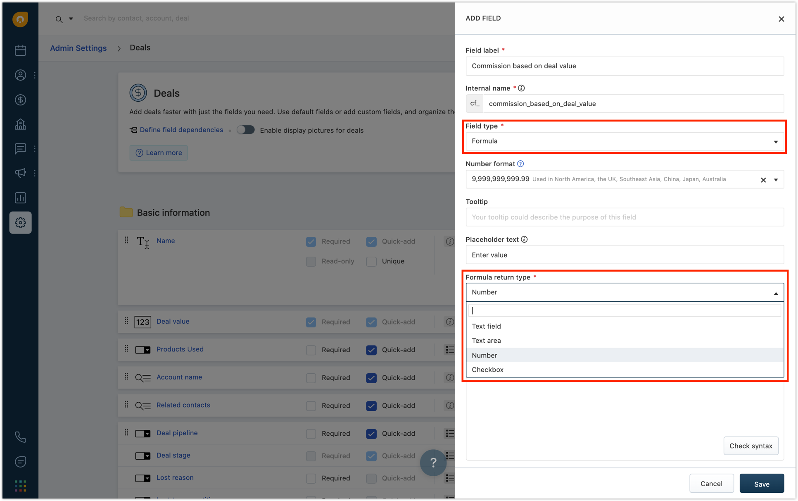
Task: Click the Tooltip input field
Action: pyautogui.click(x=624, y=217)
